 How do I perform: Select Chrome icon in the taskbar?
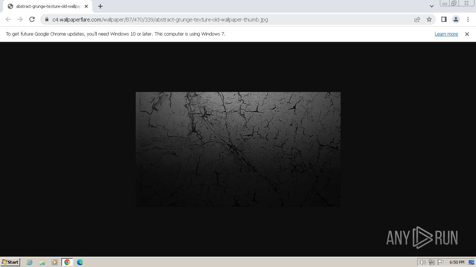coord(67,262)
